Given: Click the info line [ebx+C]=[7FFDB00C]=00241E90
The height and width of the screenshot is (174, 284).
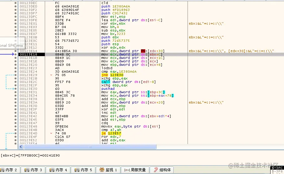Looking at the screenshot, I should (30, 155).
